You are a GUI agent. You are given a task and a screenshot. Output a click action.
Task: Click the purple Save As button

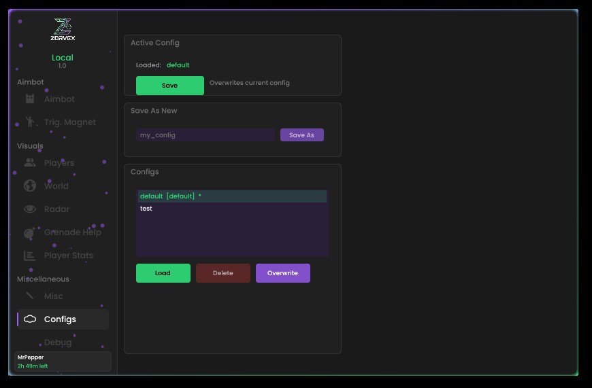(301, 135)
